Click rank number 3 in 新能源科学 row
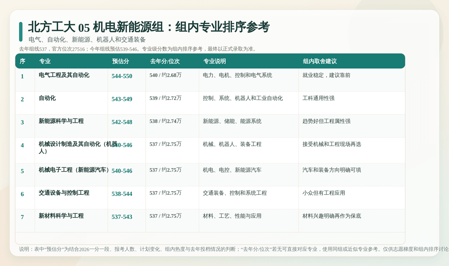 coord(22,122)
